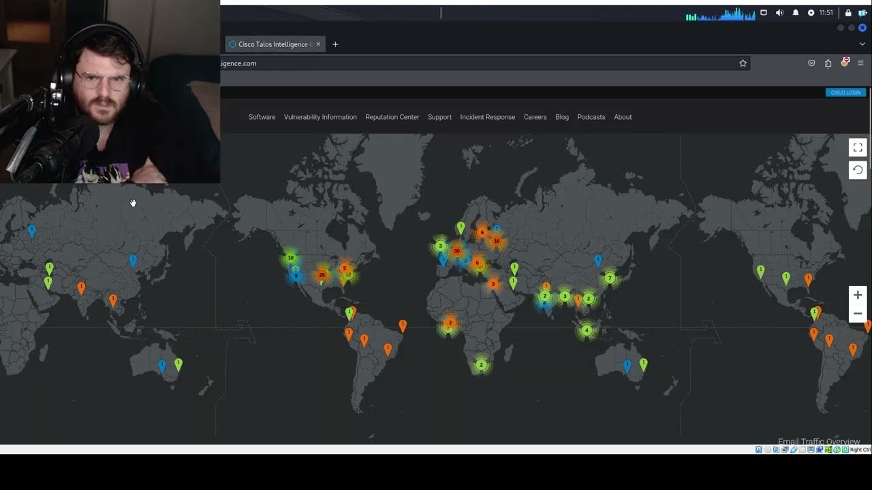Click the green cluster 3 over western Europe
This screenshot has width=872, height=490.
pos(440,246)
